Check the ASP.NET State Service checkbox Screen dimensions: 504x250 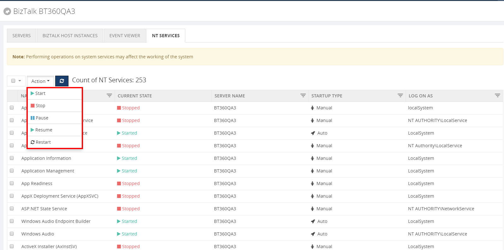[12, 208]
